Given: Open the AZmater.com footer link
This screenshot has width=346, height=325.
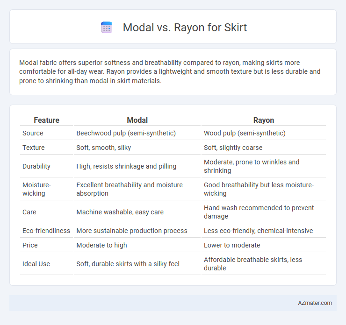Looking at the screenshot, I should [x=315, y=303].
